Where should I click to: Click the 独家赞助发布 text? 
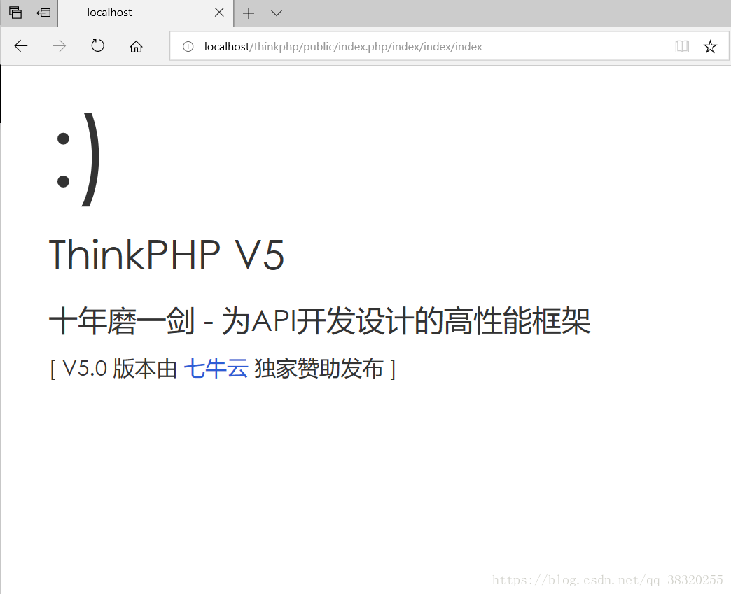click(319, 369)
